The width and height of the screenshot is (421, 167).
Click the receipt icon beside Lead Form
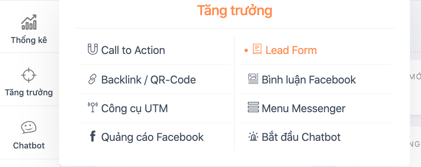257,50
